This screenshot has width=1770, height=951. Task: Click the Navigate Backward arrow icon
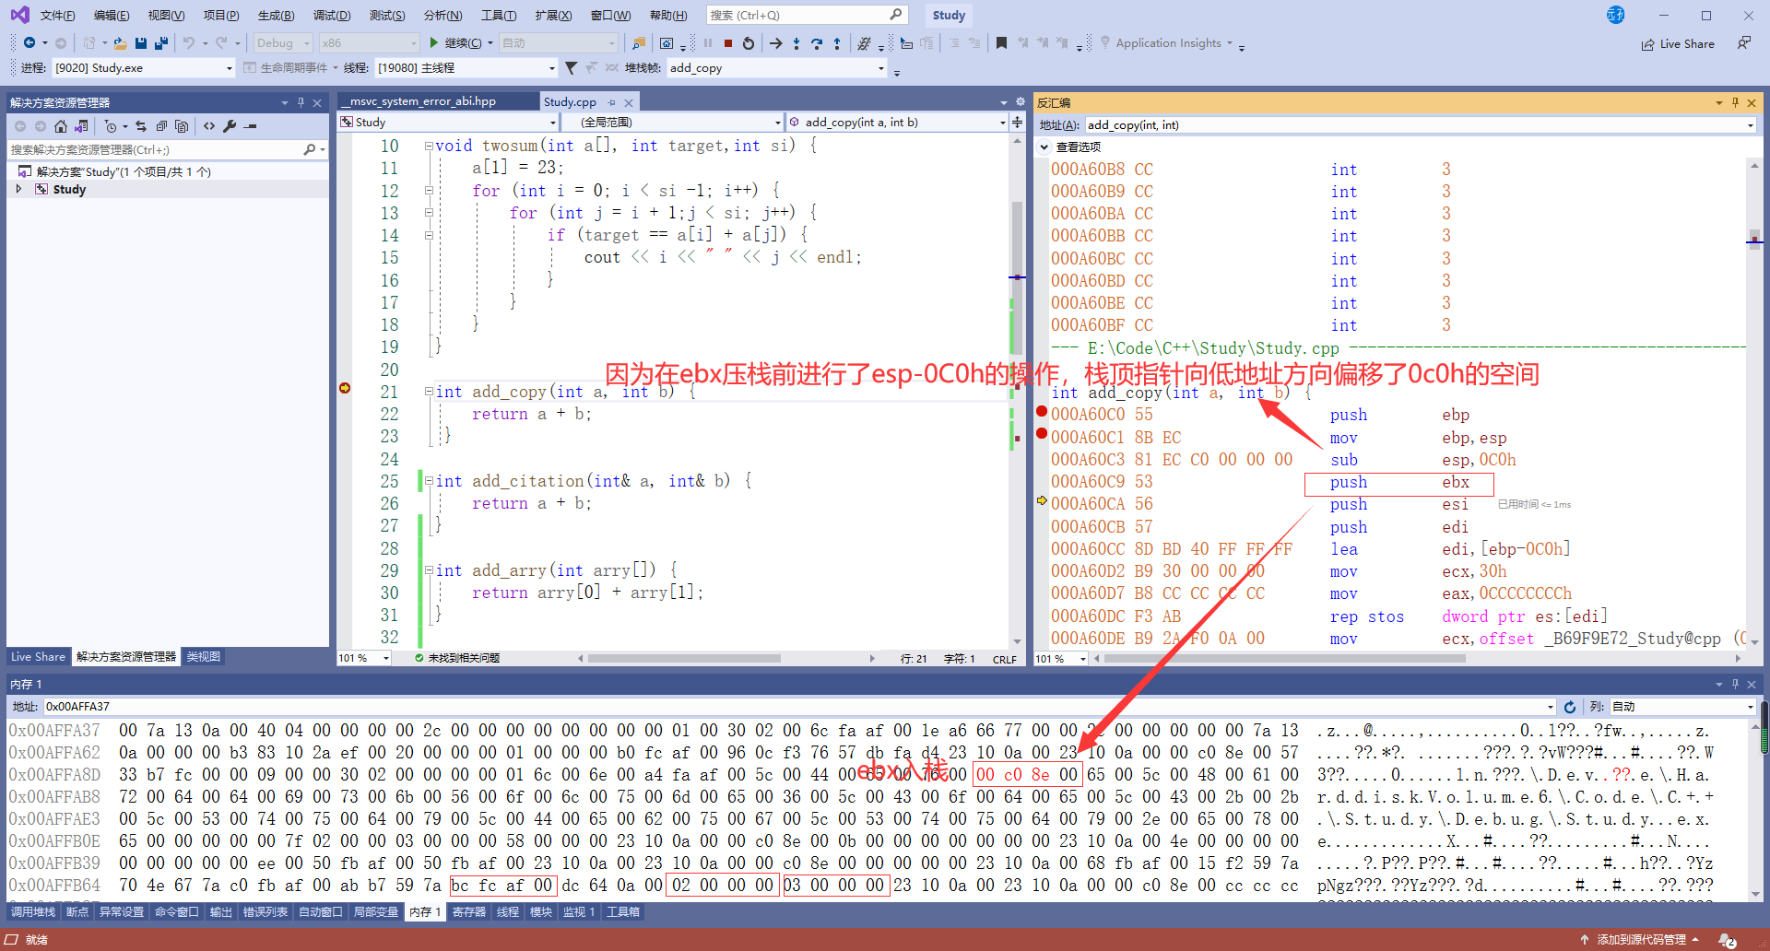[x=29, y=42]
